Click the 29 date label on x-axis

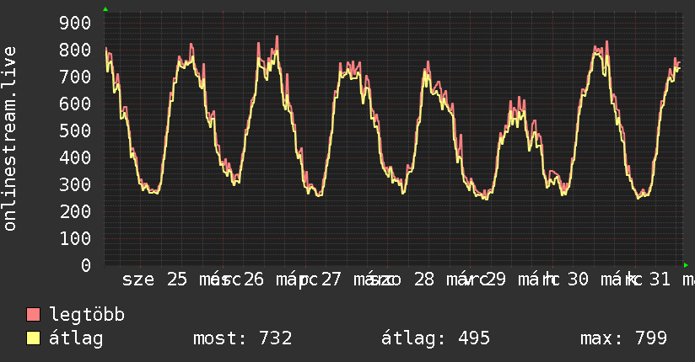(495, 279)
